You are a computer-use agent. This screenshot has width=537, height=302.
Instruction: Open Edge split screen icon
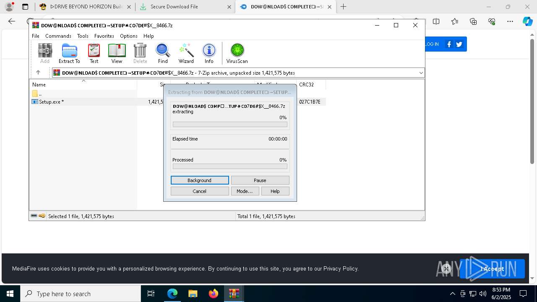pos(436,21)
